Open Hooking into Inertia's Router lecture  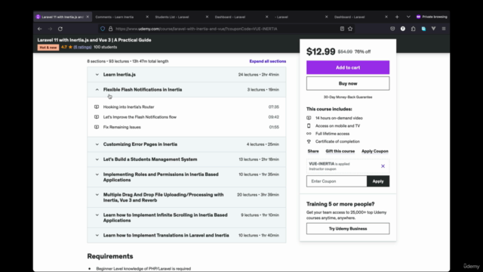128,107
